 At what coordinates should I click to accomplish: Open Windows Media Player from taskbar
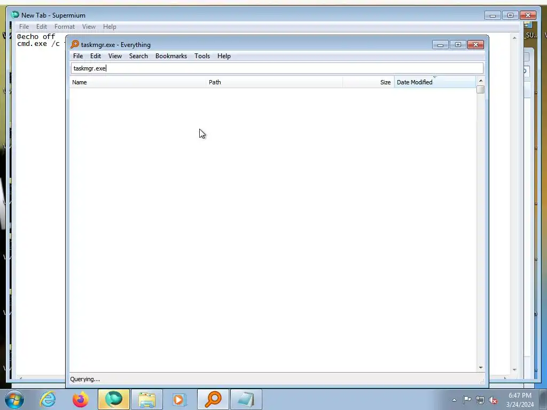[x=180, y=399]
